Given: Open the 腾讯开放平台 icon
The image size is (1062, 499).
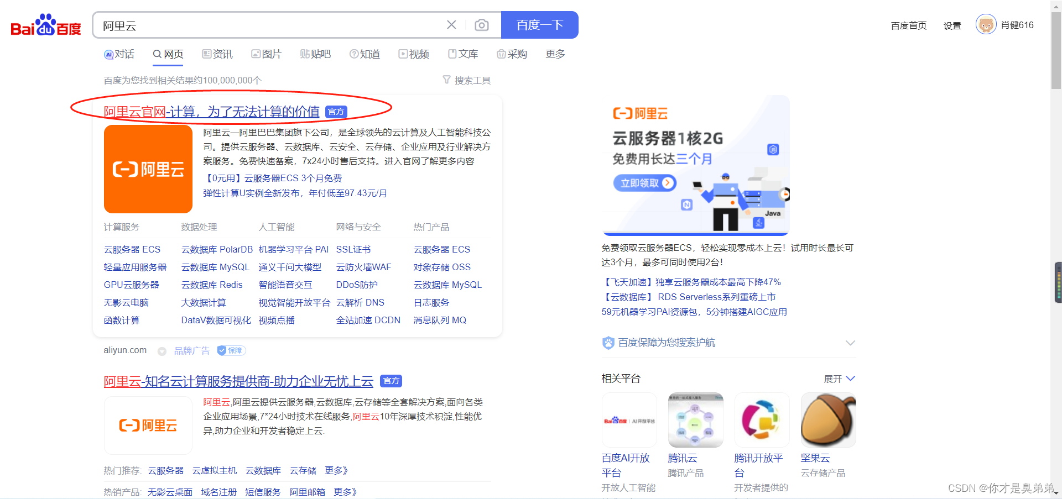Looking at the screenshot, I should click(x=762, y=420).
